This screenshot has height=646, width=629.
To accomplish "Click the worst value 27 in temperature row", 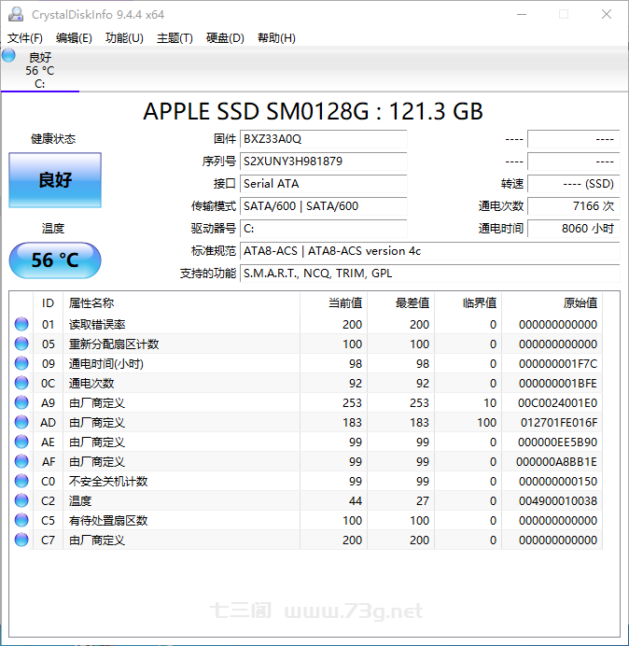I will coord(423,501).
